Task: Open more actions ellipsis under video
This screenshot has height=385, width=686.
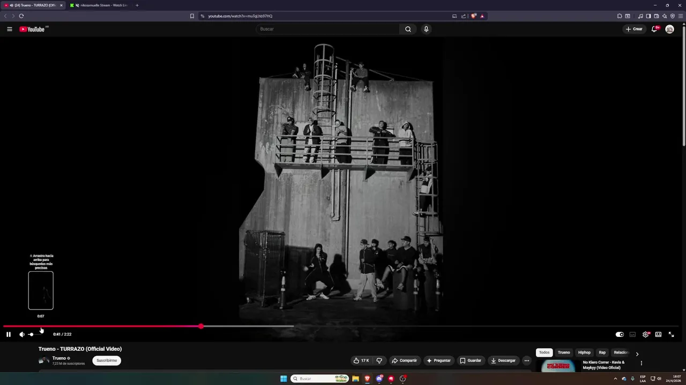Action: tap(526, 360)
